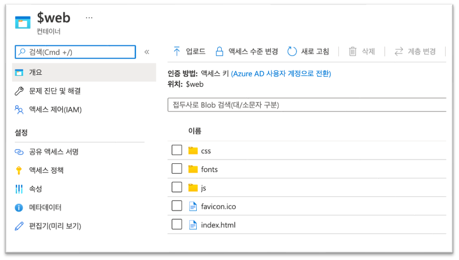
Task: Switch to Azure AD 사용자 계정 link
Action: click(x=281, y=74)
